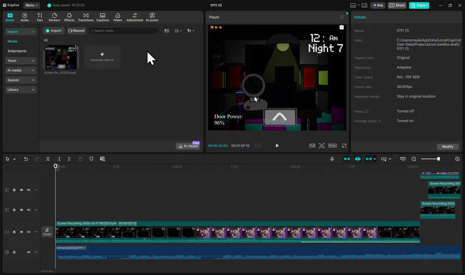This screenshot has height=275, width=465.
Task: Select Media in the sidebar
Action: click(x=12, y=41)
